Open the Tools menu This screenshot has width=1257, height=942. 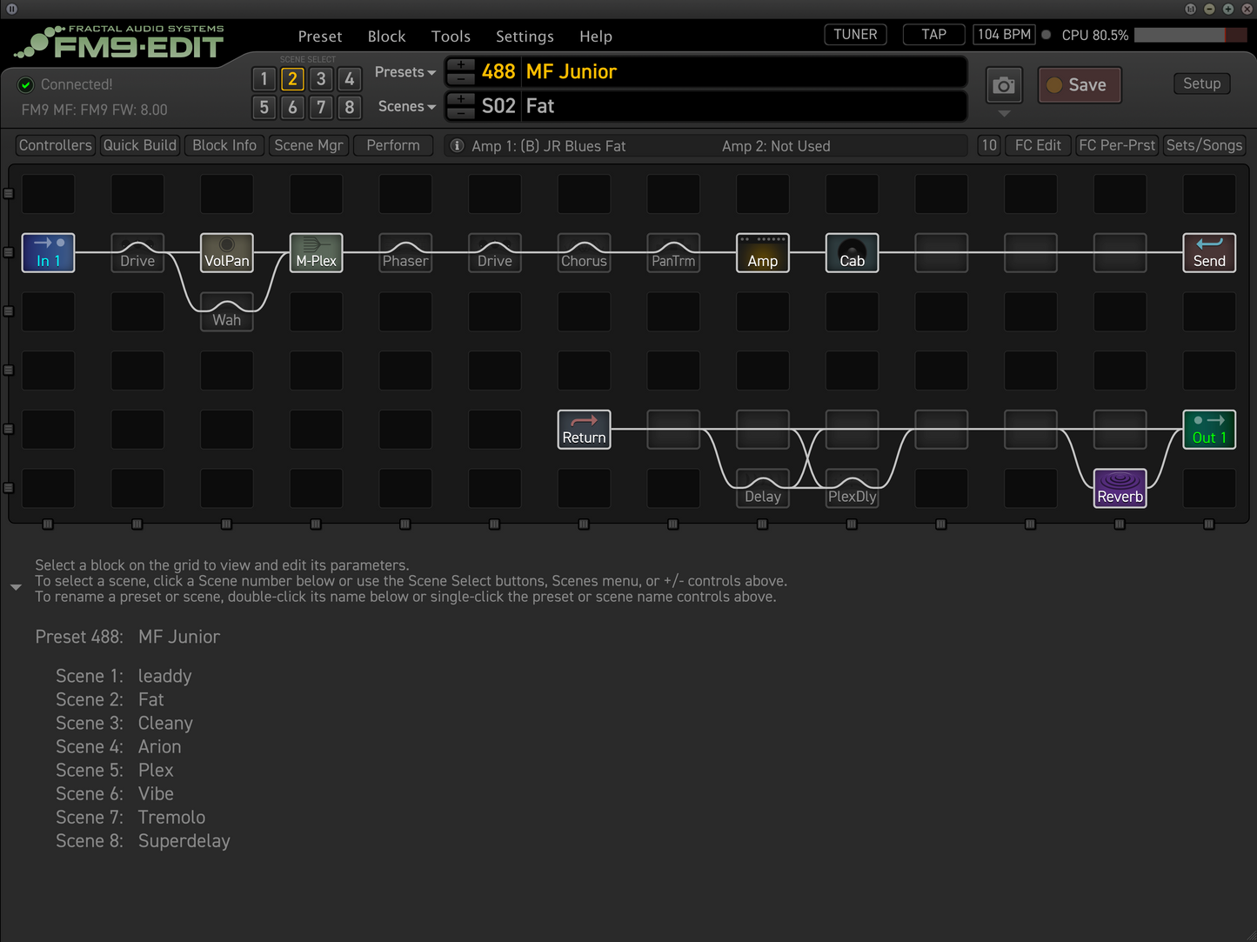[451, 37]
